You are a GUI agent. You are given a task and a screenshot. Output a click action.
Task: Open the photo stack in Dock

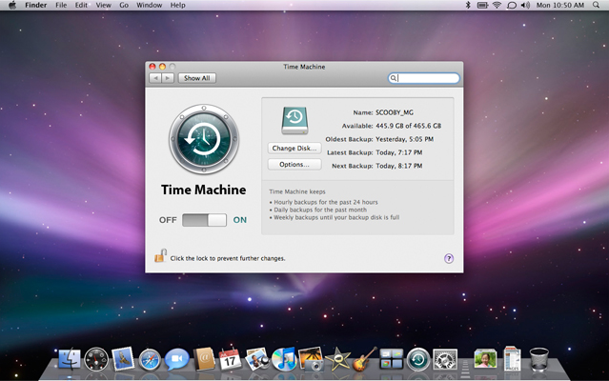pyautogui.click(x=485, y=358)
